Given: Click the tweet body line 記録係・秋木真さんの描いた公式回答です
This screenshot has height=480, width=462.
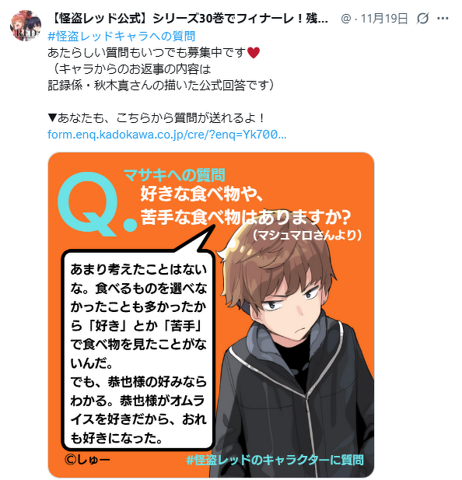Looking at the screenshot, I should 161,85.
